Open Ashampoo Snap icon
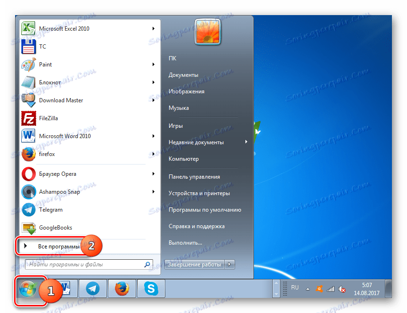Viewport: 407px width, 313px height. [x=28, y=192]
